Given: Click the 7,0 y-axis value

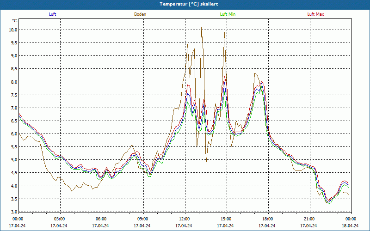Looking at the screenshot, I should (14, 108).
